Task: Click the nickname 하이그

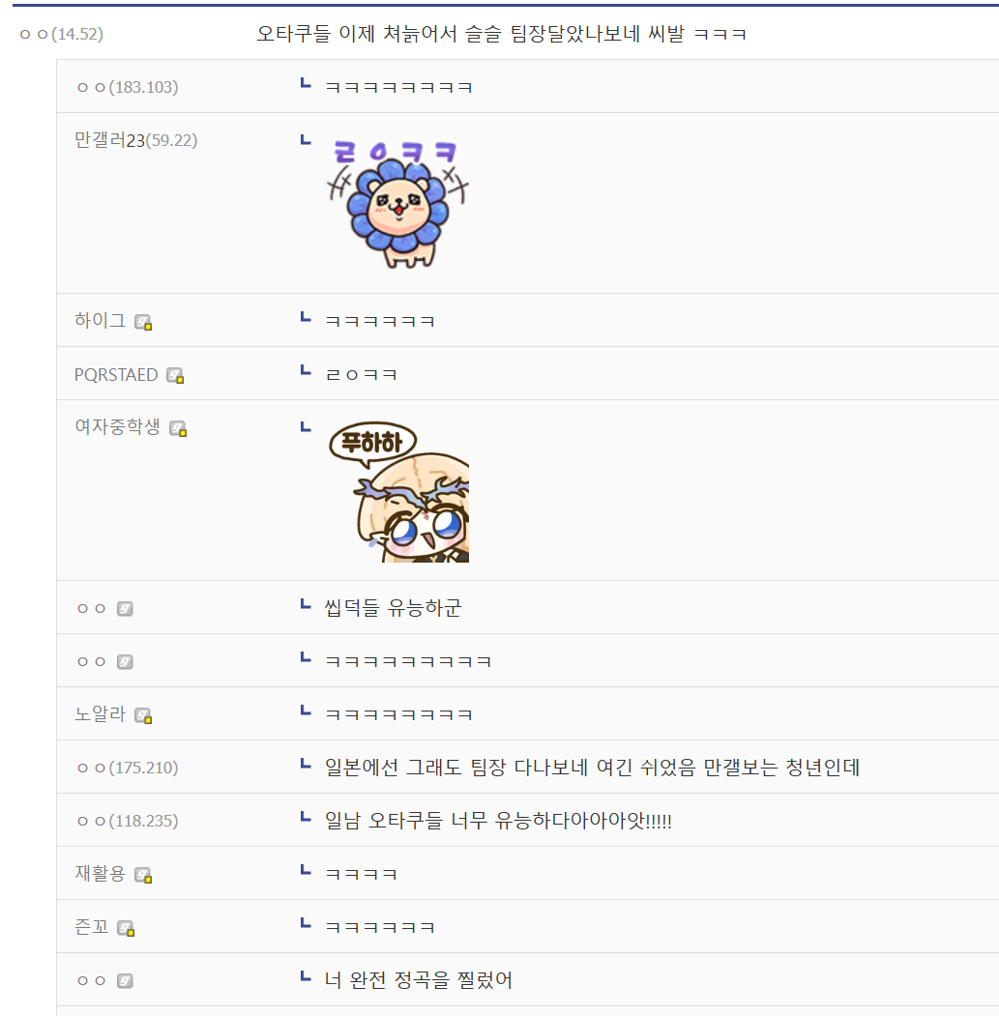Action: [100, 320]
